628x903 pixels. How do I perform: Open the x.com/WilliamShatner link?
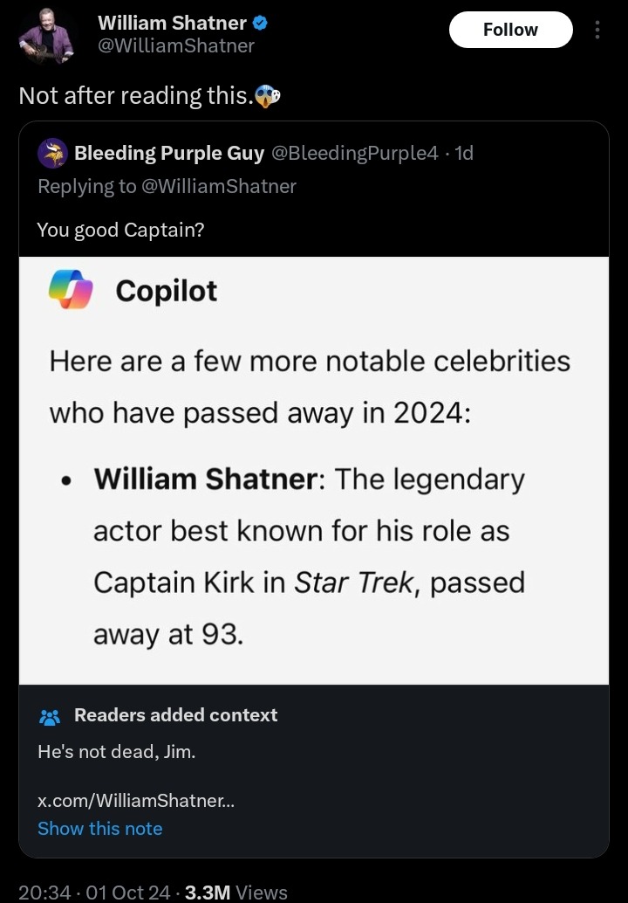pyautogui.click(x=135, y=801)
